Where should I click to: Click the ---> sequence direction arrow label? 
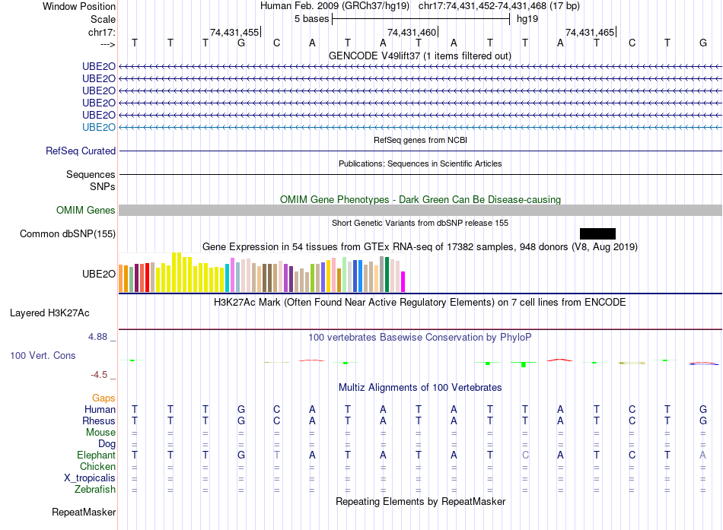(x=107, y=44)
